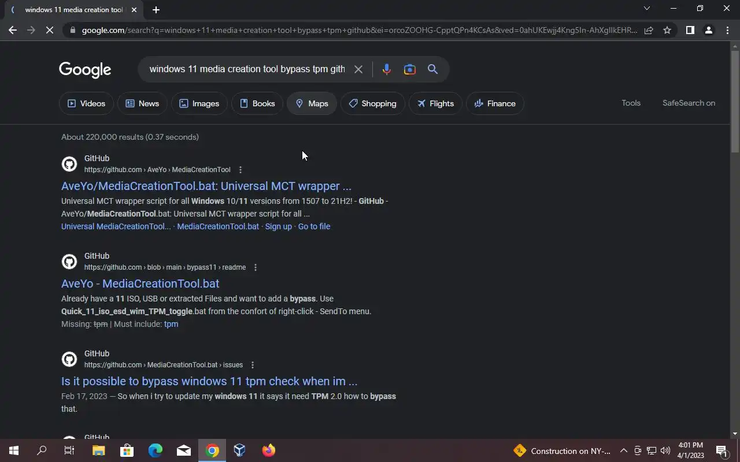Open Mail app from taskbar
740x462 pixels.
pyautogui.click(x=183, y=450)
